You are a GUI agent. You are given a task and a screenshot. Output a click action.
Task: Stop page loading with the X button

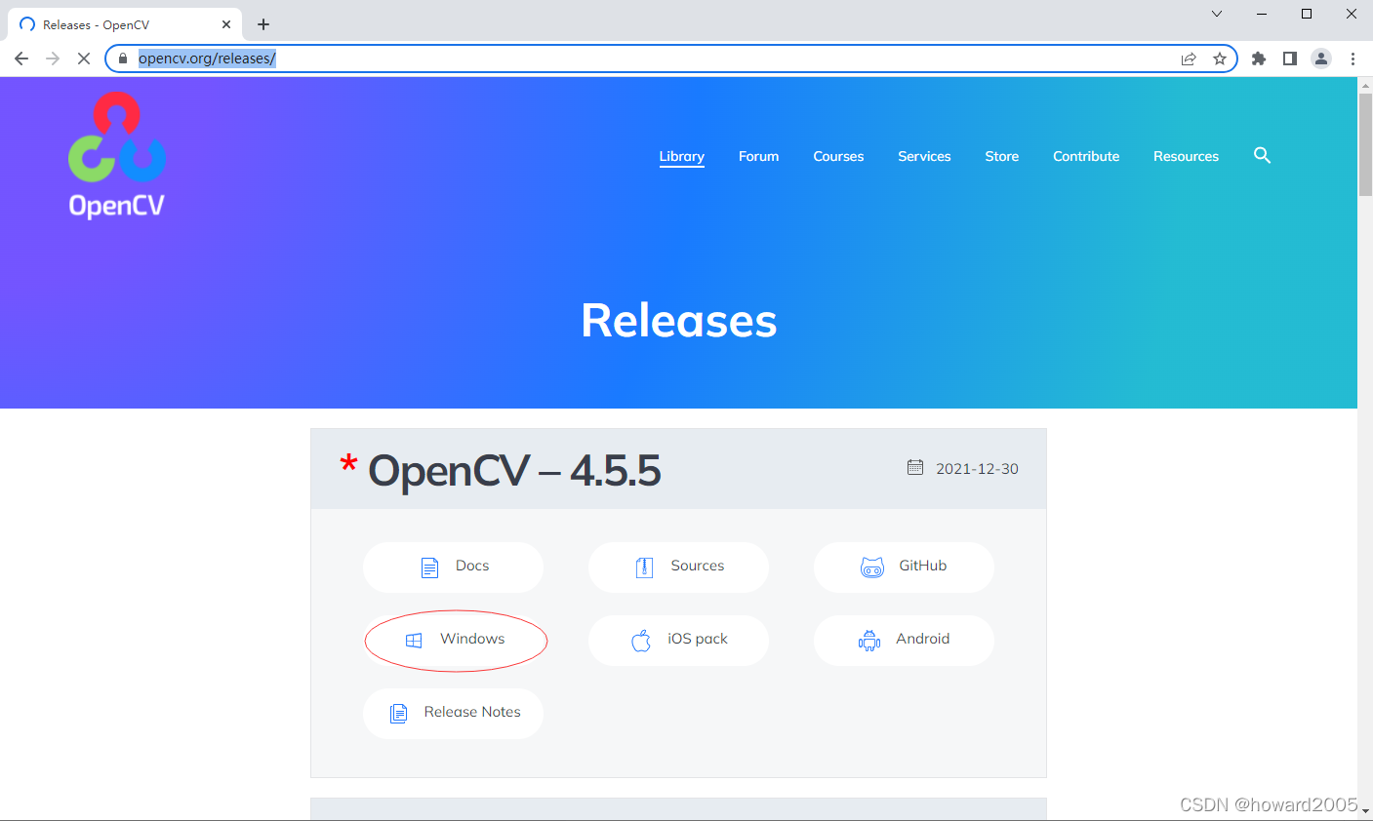tap(84, 59)
